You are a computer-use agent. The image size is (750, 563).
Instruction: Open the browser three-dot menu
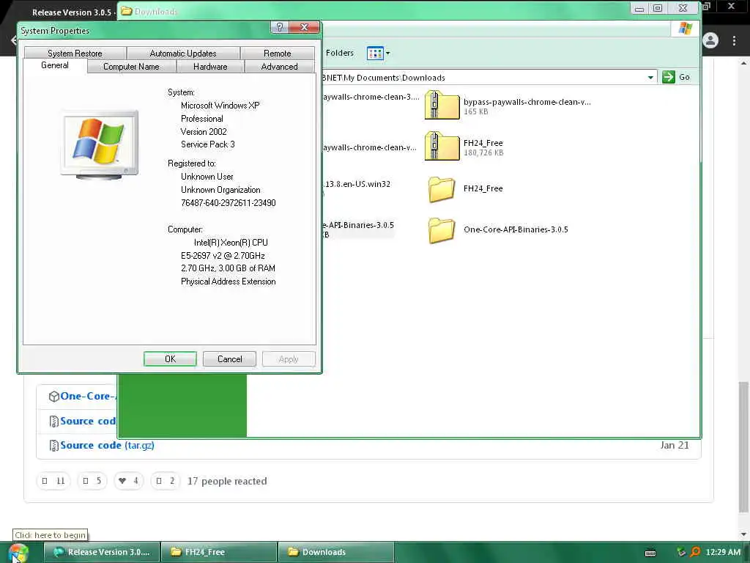coord(734,41)
